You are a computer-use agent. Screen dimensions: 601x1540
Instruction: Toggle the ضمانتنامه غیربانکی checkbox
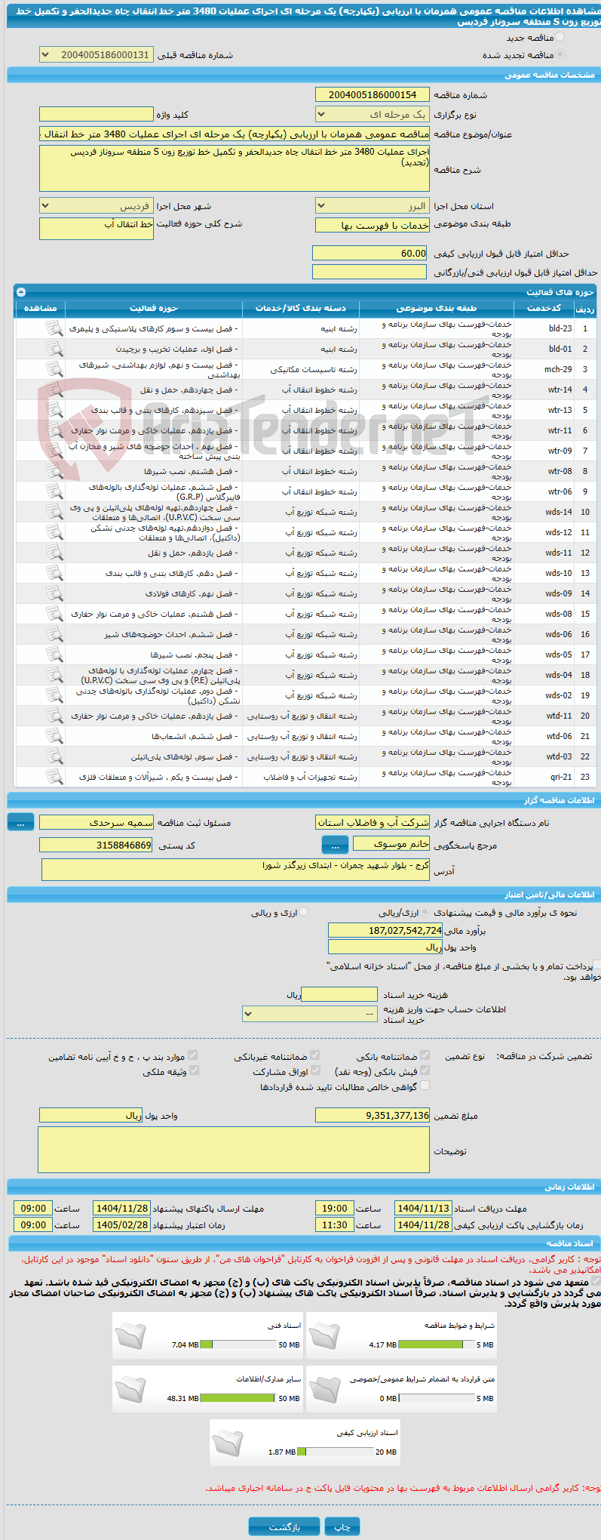[314, 1055]
